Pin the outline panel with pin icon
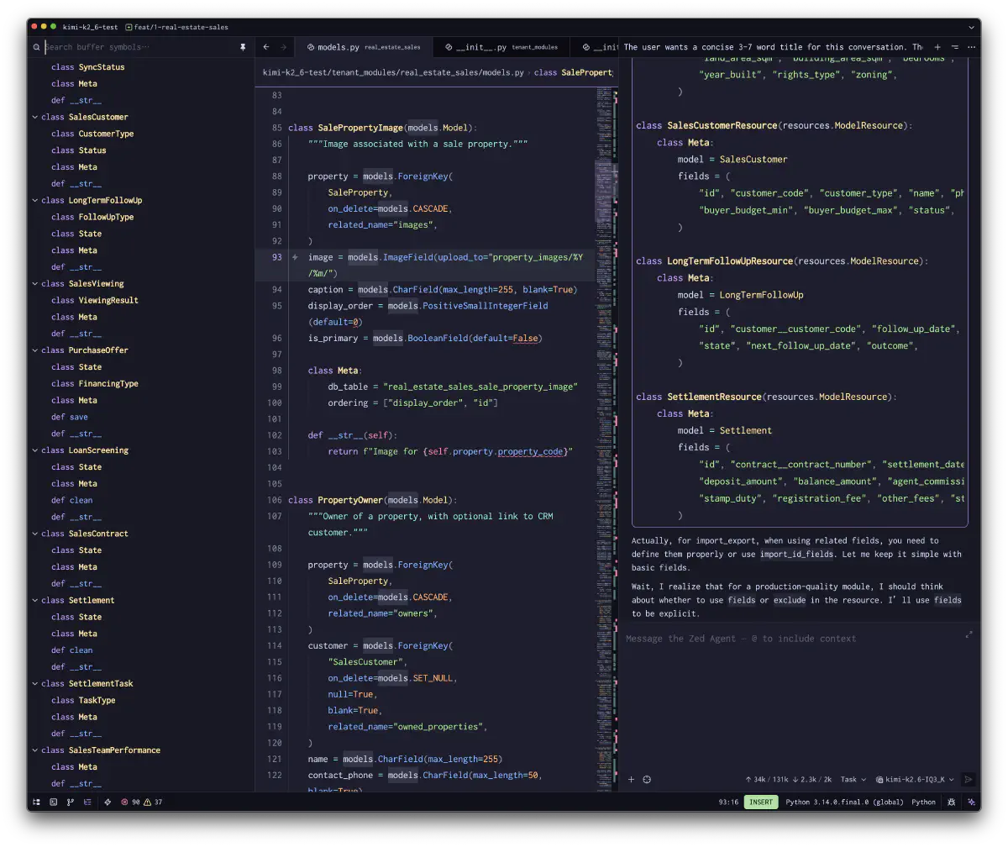Image resolution: width=1008 pixels, height=847 pixels. [243, 47]
